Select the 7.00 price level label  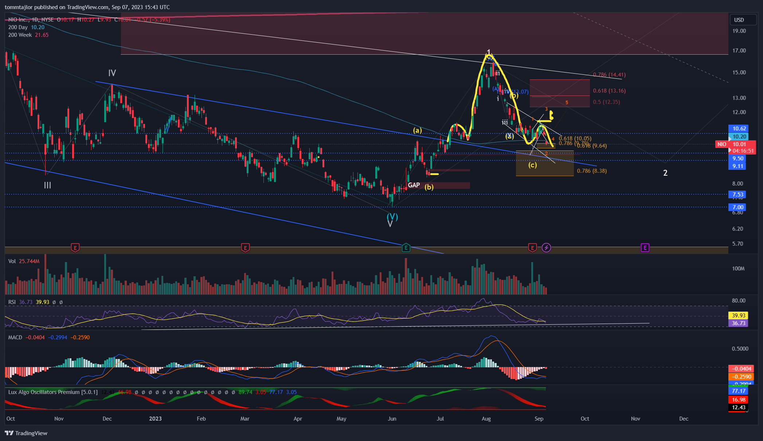[x=738, y=207]
